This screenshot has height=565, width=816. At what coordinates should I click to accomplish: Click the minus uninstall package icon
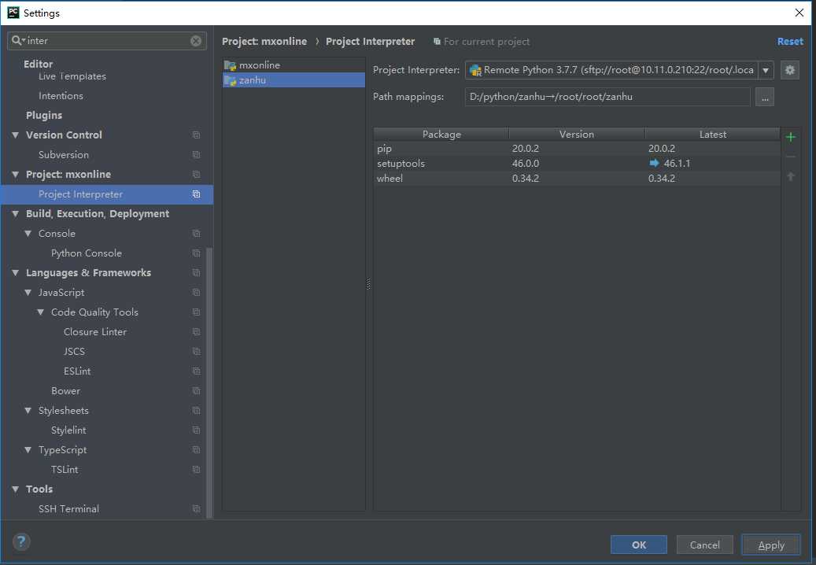click(x=791, y=157)
